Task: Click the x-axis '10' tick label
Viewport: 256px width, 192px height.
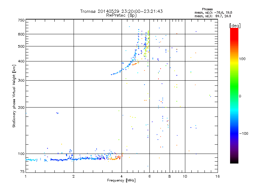Action: 185,176
